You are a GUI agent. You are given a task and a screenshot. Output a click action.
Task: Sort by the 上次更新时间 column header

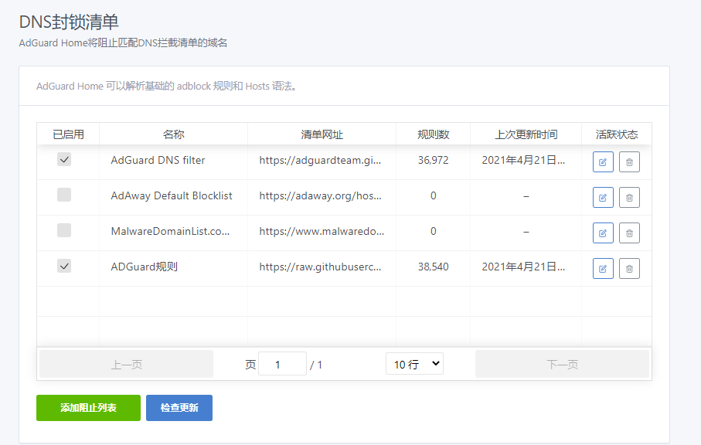526,134
